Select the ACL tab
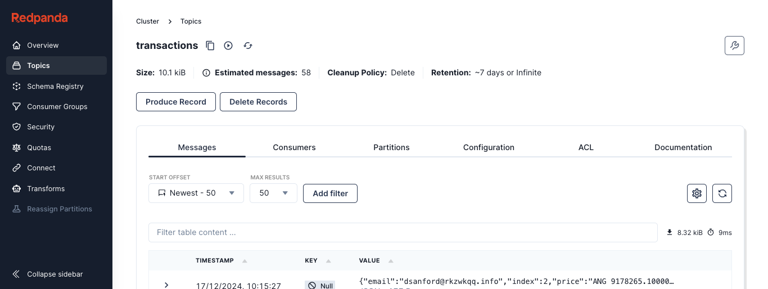Image resolution: width=768 pixels, height=289 pixels. point(586,147)
